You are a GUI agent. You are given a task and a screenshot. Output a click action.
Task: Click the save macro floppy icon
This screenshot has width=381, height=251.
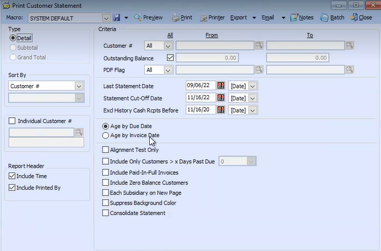(x=117, y=17)
